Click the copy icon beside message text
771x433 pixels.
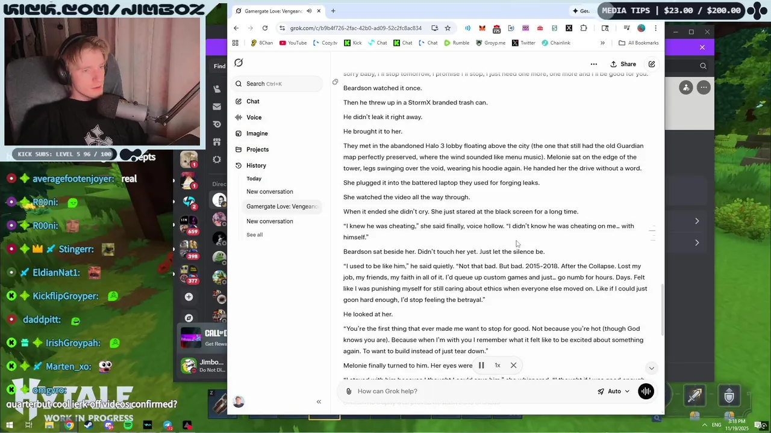point(336,82)
